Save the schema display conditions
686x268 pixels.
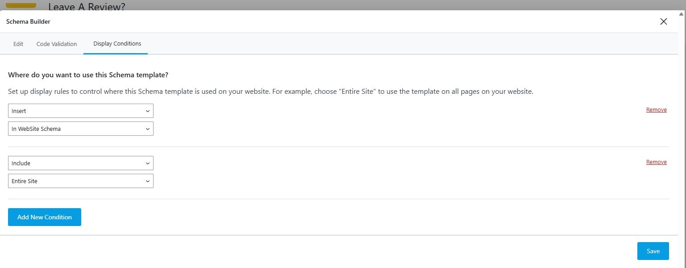653,251
